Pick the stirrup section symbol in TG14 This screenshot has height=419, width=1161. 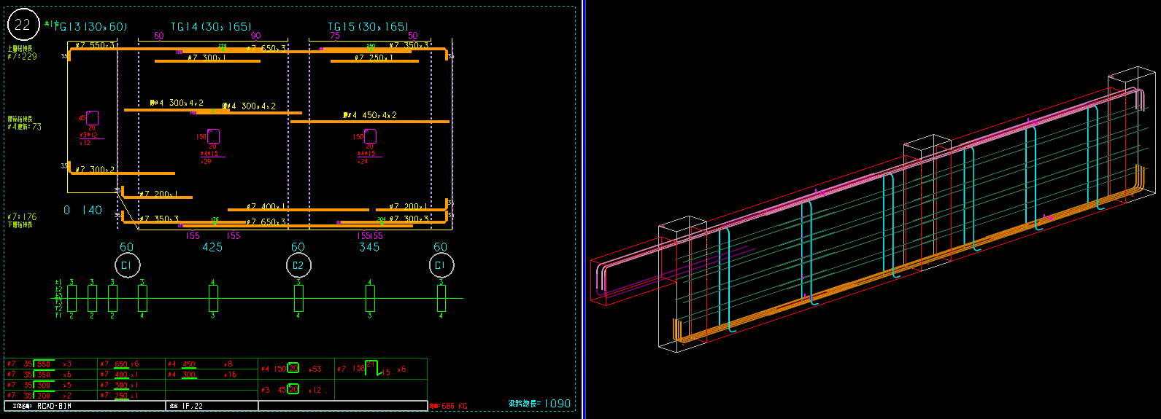coord(213,136)
